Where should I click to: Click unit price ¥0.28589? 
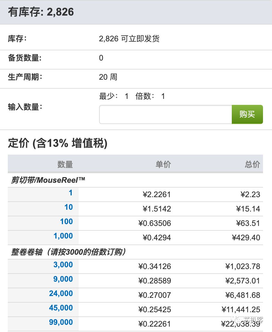pos(154,281)
